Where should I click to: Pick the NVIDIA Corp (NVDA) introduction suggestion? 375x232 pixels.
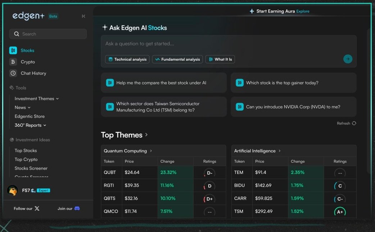[x=294, y=107]
